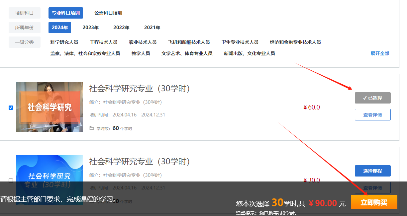Image resolution: width=407 pixels, height=216 pixels.
Task: Select the 专业科目培训 tab
Action: click(x=66, y=13)
